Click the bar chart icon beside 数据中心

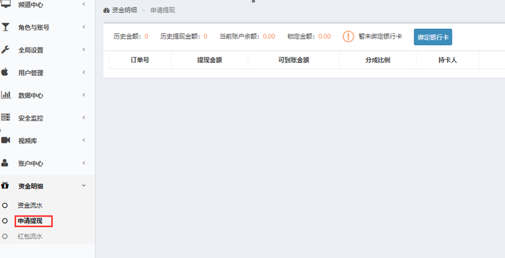point(6,94)
